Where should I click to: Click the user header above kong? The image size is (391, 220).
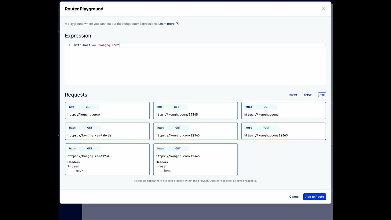[163, 167]
